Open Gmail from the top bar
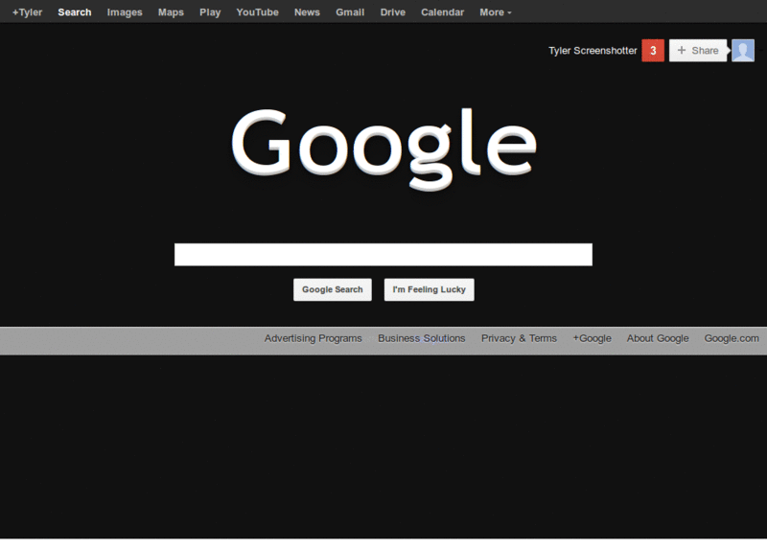The height and width of the screenshot is (549, 767). click(x=350, y=12)
